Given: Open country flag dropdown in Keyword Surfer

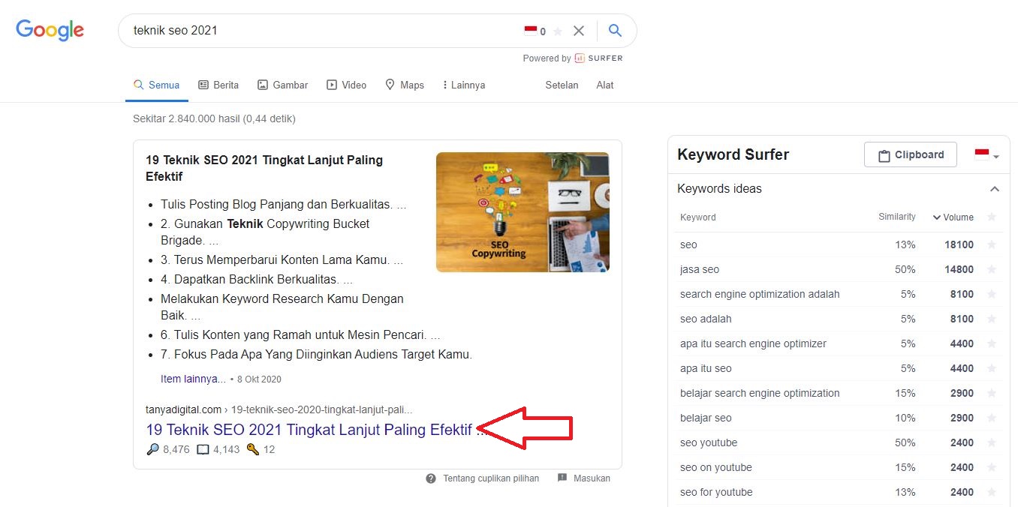Looking at the screenshot, I should point(986,155).
